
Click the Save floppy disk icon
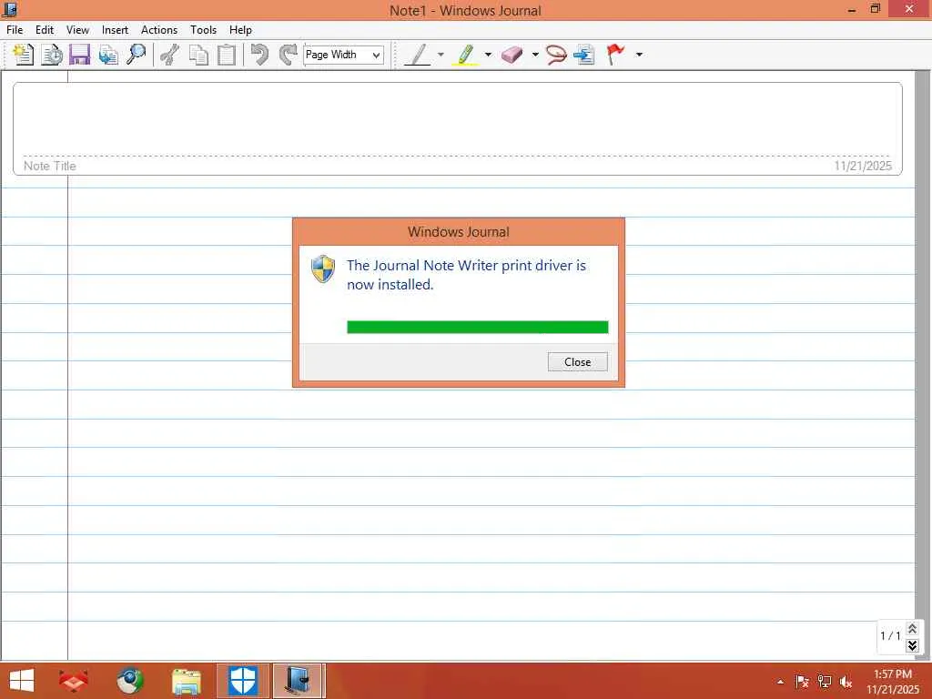80,55
